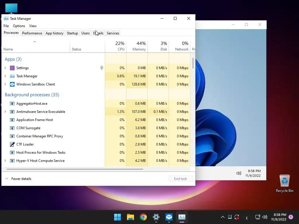Sort processes by Network column
The image size is (299, 224).
pyautogui.click(x=180, y=47)
